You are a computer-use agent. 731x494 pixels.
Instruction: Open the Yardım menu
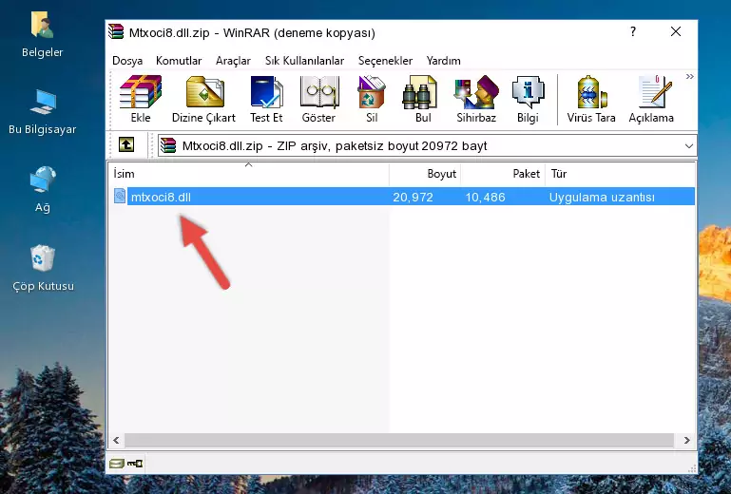[x=443, y=61]
